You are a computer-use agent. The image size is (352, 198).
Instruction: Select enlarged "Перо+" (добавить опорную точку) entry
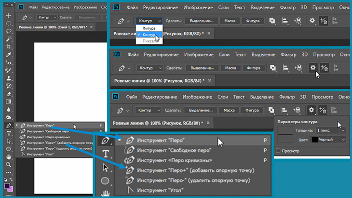click(x=193, y=170)
